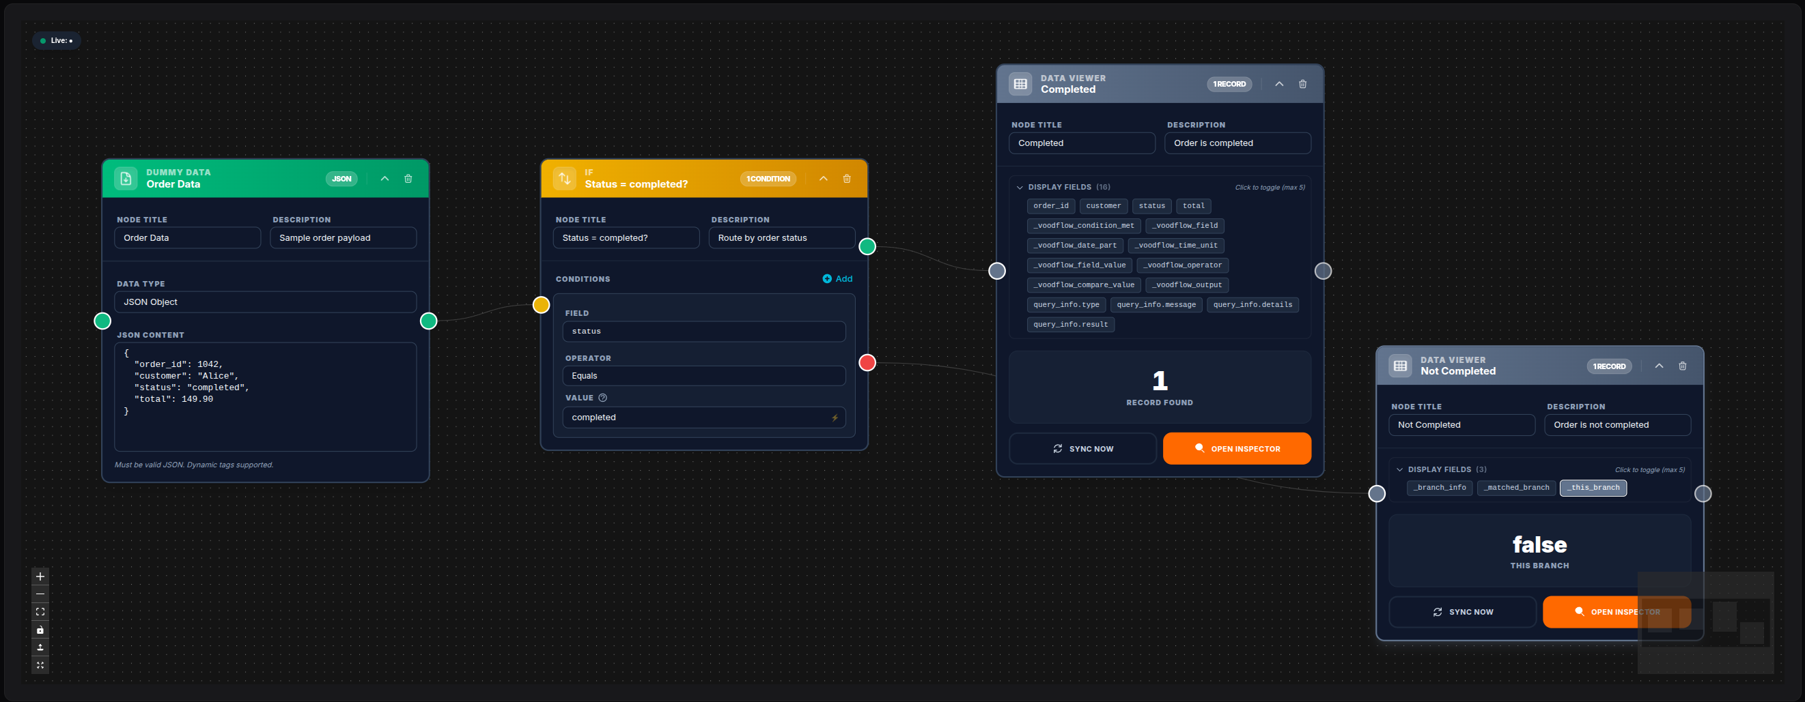
Task: Zoom out using the minus icon
Action: tap(40, 594)
